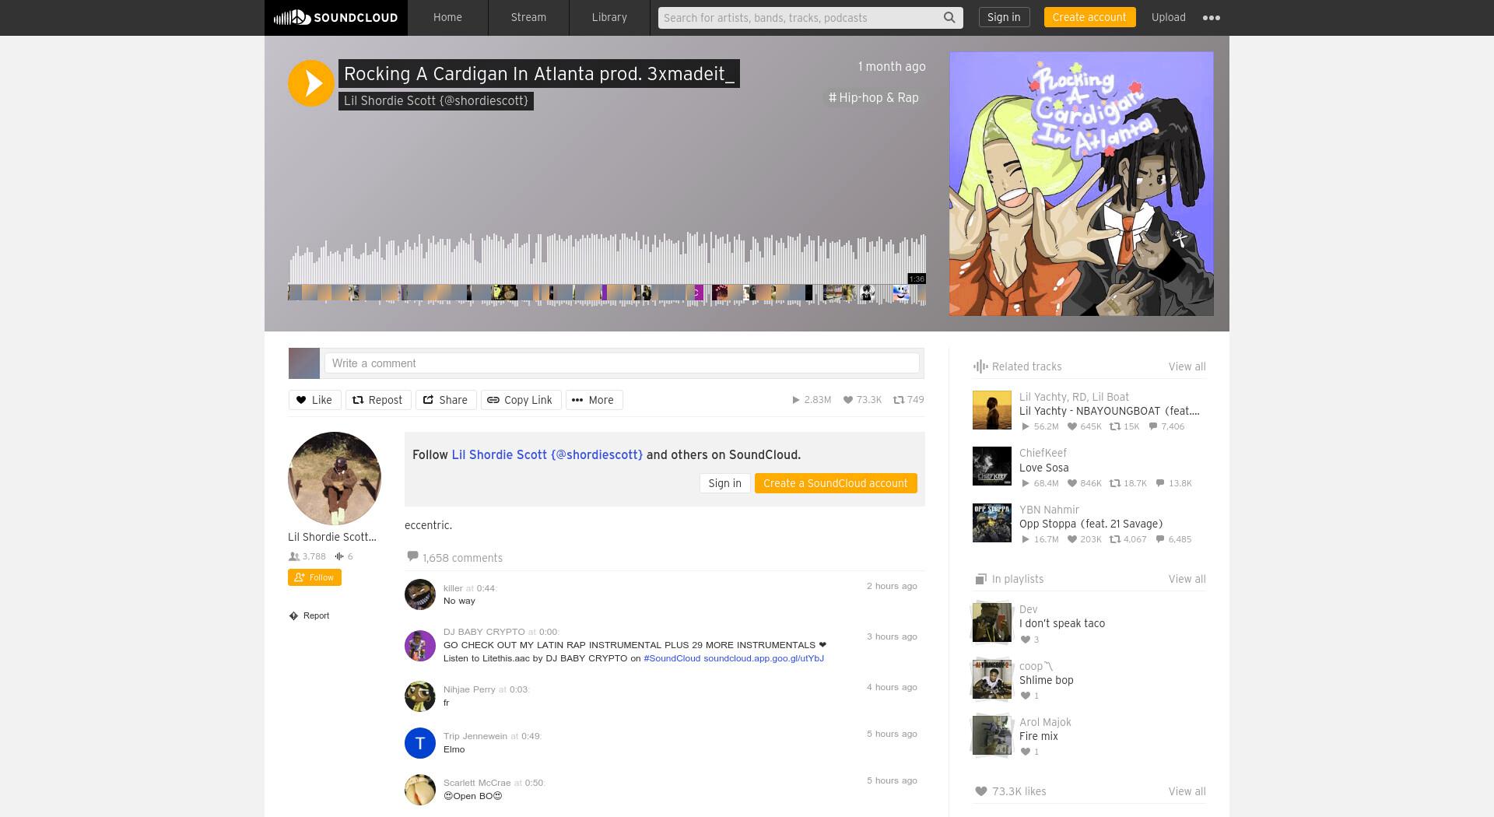This screenshot has width=1494, height=817.
Task: Open the Love Sosa related track
Action: coord(1043,468)
